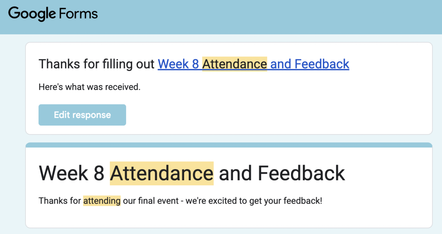442x234 pixels.
Task: Click "Week 8" in the large title
Action: (71, 173)
